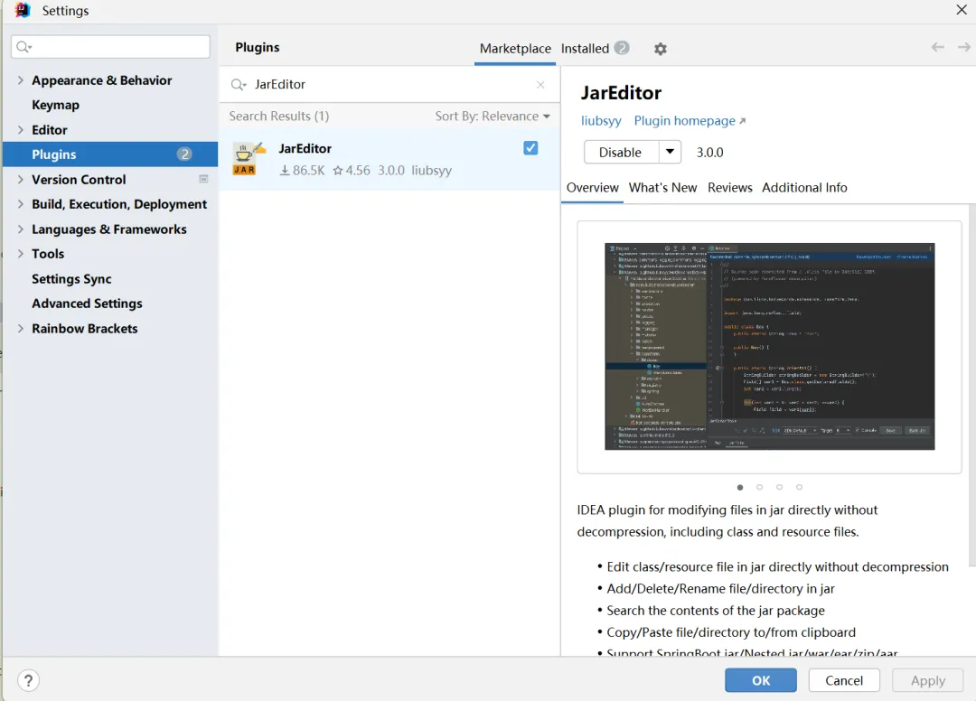Select the JarEditor result name
This screenshot has height=701, width=976.
305,149
